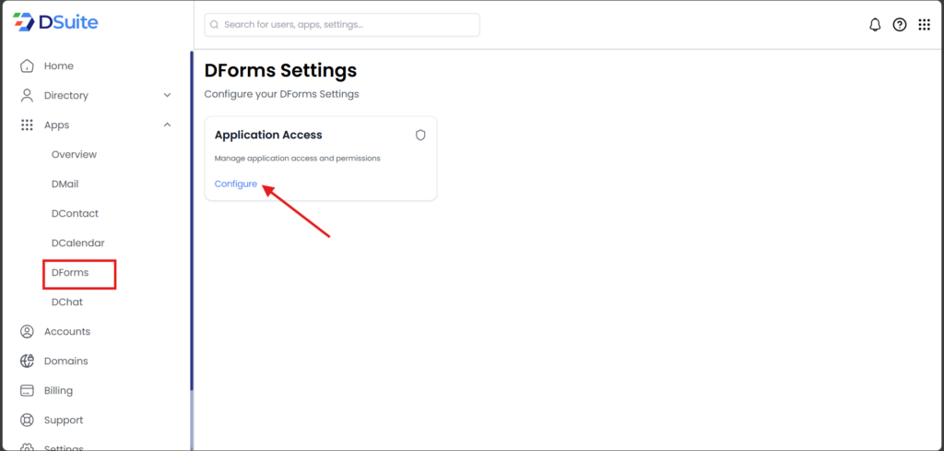Open the apps grid launcher icon
This screenshot has height=451, width=944.
coord(925,25)
